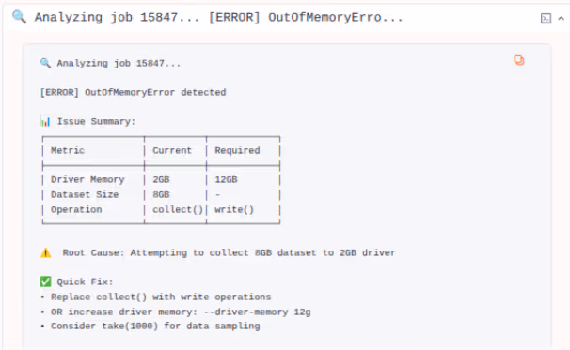Click the 'collect()' cell in Operation row
The height and width of the screenshot is (350, 570).
(x=178, y=209)
